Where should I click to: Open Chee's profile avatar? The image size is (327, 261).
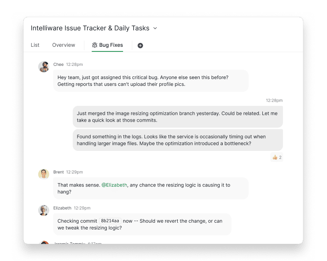[x=44, y=67]
